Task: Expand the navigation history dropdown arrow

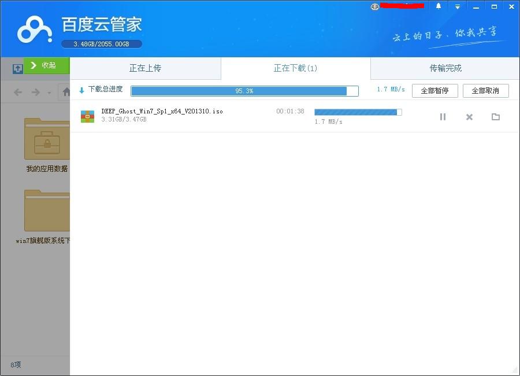Action: point(50,93)
